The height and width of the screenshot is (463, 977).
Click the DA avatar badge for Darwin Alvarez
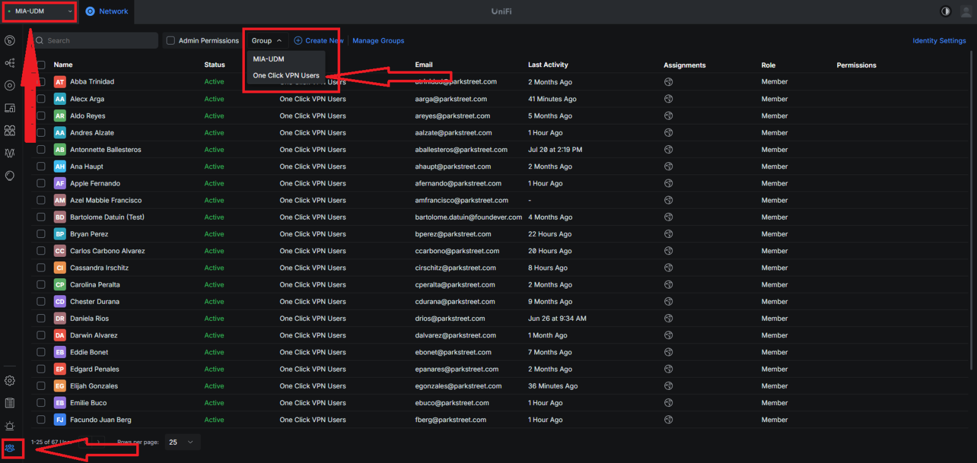tap(60, 336)
